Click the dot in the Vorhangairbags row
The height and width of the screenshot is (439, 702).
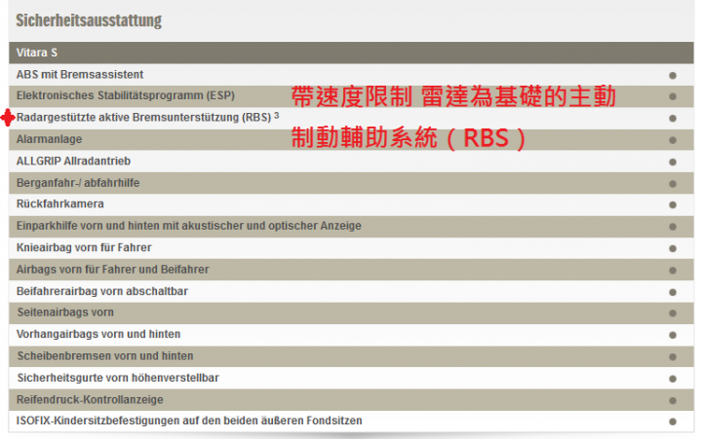[x=673, y=336]
